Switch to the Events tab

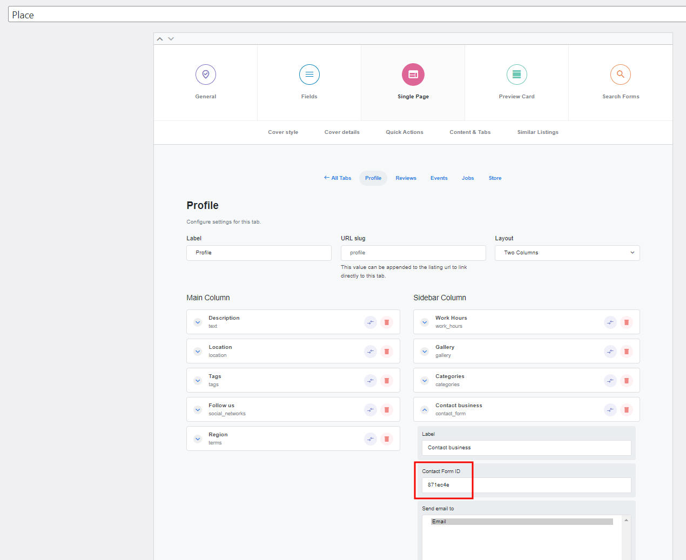pyautogui.click(x=439, y=178)
